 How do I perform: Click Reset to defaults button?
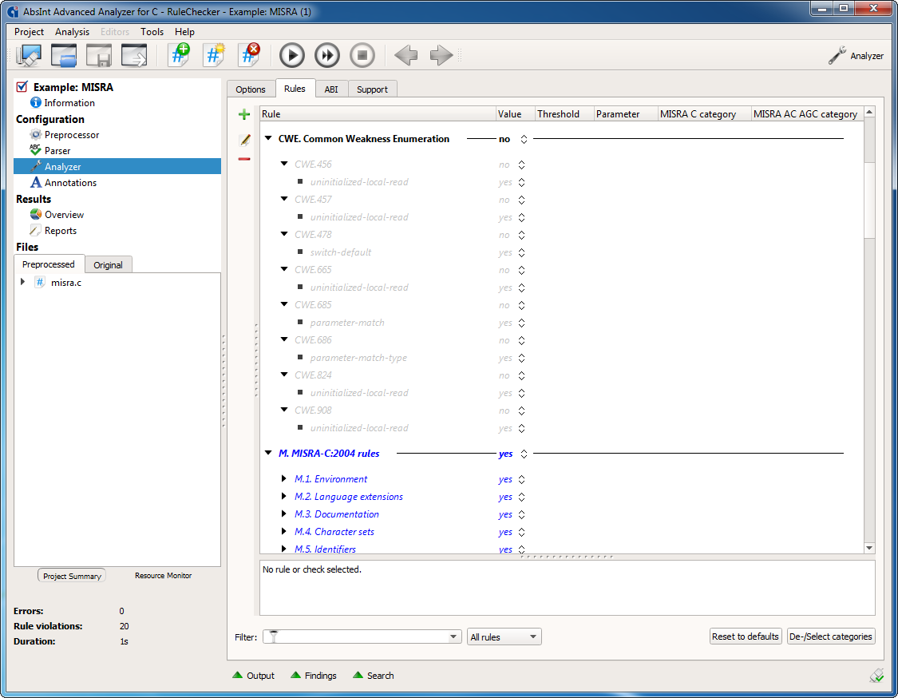(745, 637)
